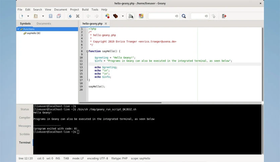Fold the sayHello function at line 8
The image size is (280, 162).
(x=87, y=51)
